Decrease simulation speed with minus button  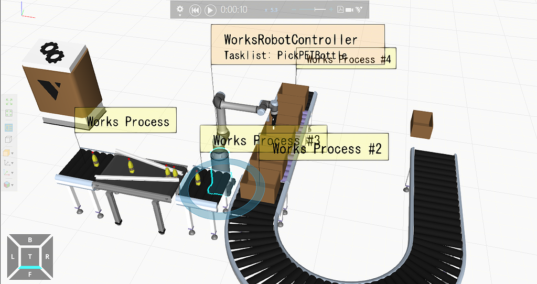pos(294,9)
